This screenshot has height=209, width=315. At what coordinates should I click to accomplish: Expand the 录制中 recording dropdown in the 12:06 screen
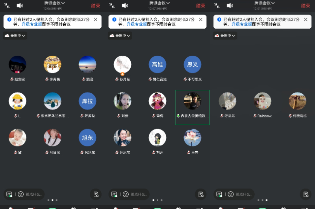15,36
